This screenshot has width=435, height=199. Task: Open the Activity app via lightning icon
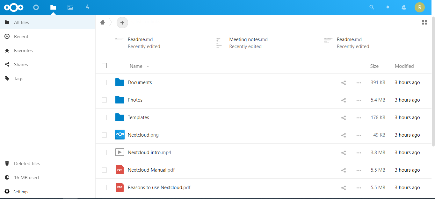pyautogui.click(x=88, y=7)
